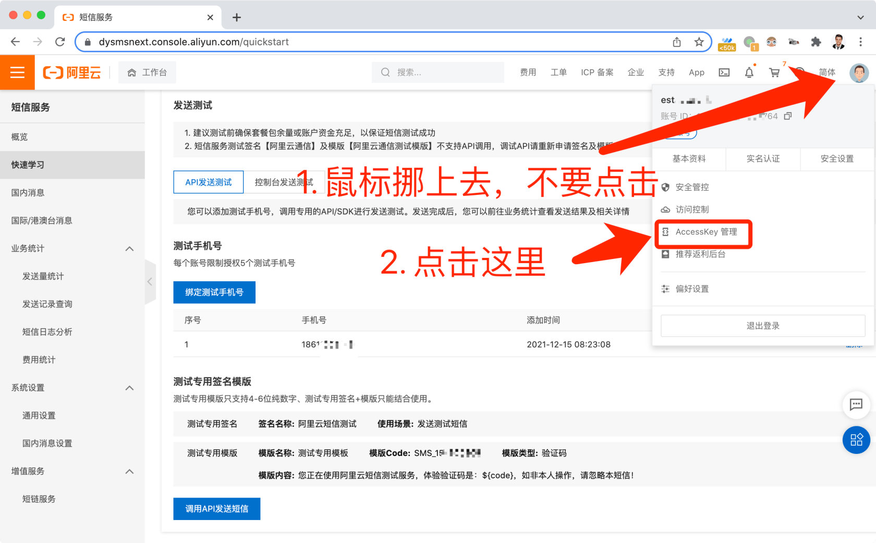Screen dimensions: 876x543
Task: Click the 退出登录 logout button
Action: coord(763,326)
